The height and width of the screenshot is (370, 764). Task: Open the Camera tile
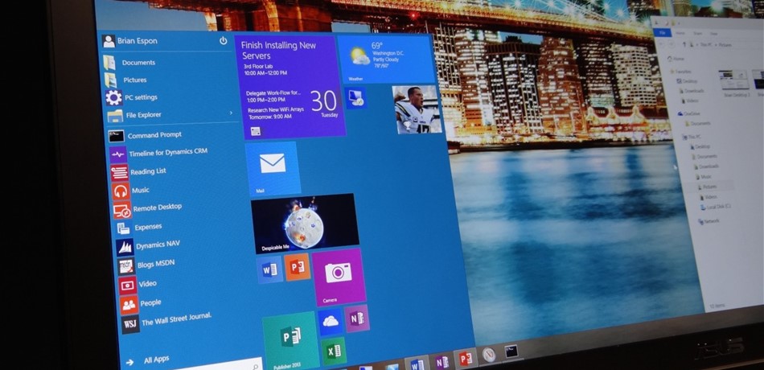(x=339, y=277)
